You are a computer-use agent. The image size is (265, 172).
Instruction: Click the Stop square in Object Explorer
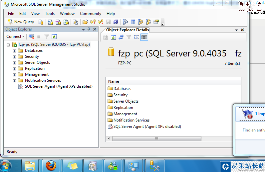click(x=39, y=37)
